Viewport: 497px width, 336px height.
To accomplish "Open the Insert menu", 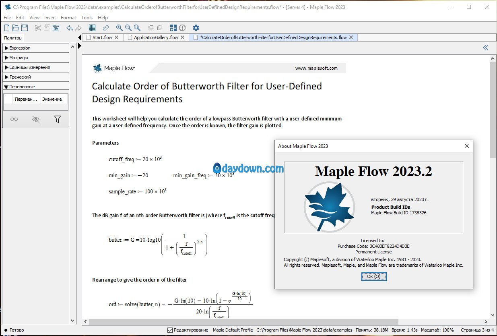I will (50, 18).
